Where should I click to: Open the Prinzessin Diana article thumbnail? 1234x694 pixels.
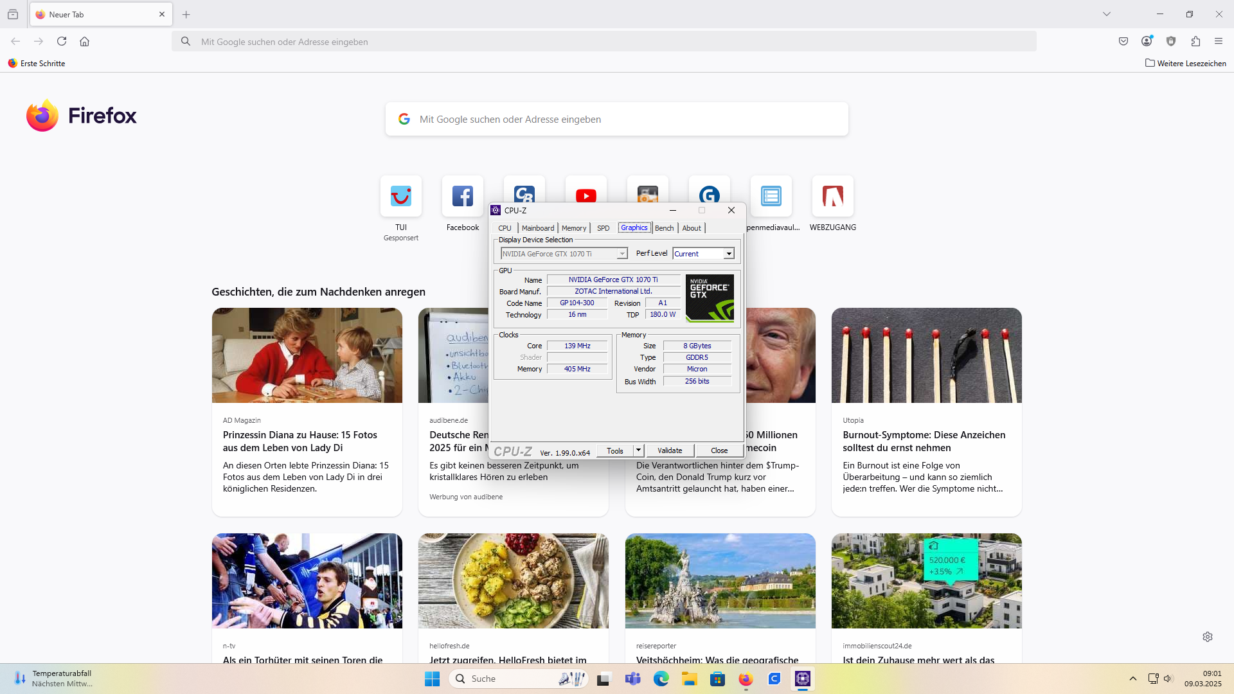307,355
